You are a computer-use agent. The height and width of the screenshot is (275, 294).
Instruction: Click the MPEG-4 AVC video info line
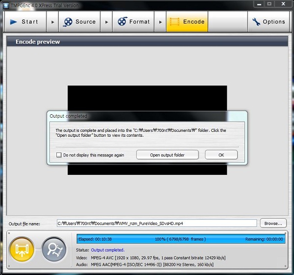(158, 258)
